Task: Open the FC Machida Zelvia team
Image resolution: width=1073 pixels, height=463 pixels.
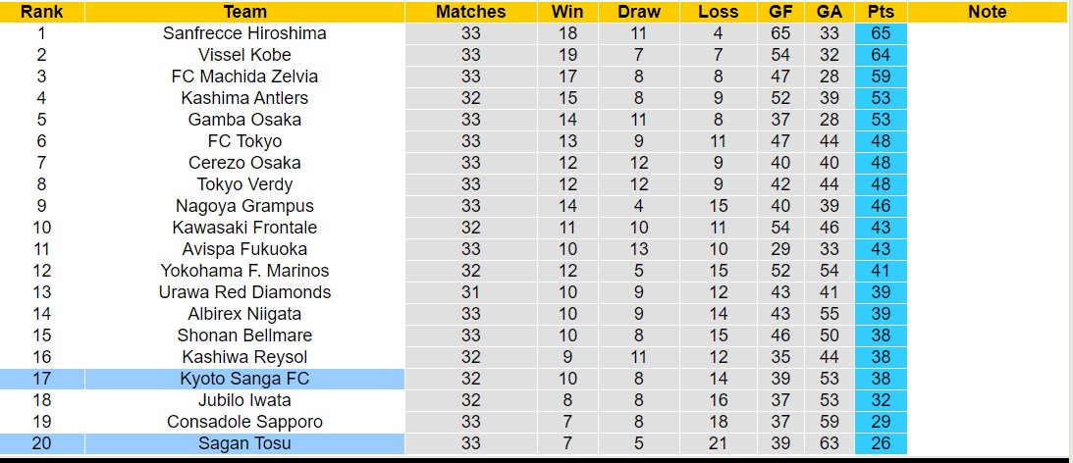Action: pos(244,77)
